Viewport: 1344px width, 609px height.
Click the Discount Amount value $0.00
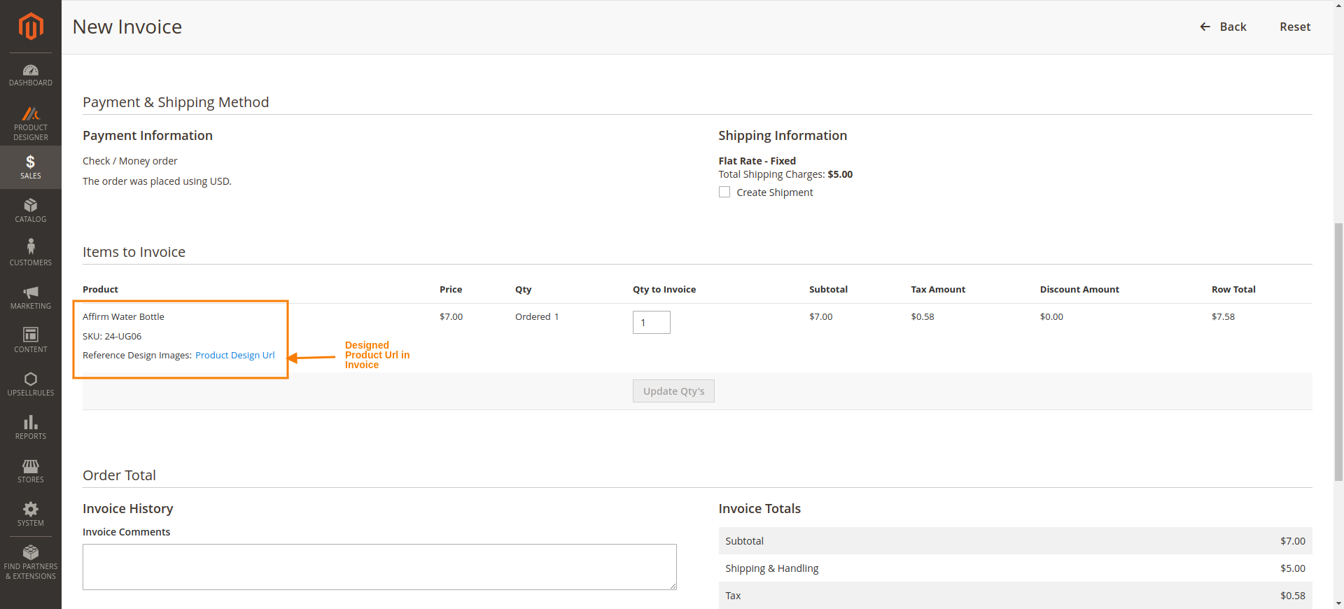click(1051, 316)
